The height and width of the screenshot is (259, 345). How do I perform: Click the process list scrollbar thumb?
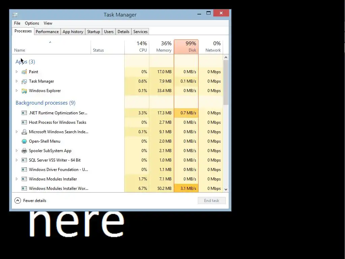click(x=226, y=82)
